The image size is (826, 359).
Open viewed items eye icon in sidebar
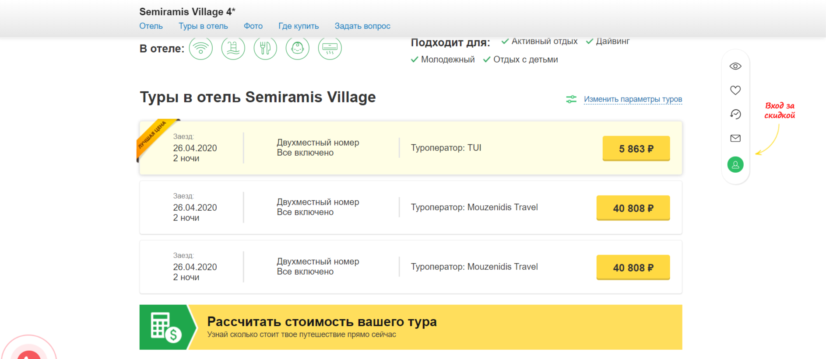click(x=735, y=66)
